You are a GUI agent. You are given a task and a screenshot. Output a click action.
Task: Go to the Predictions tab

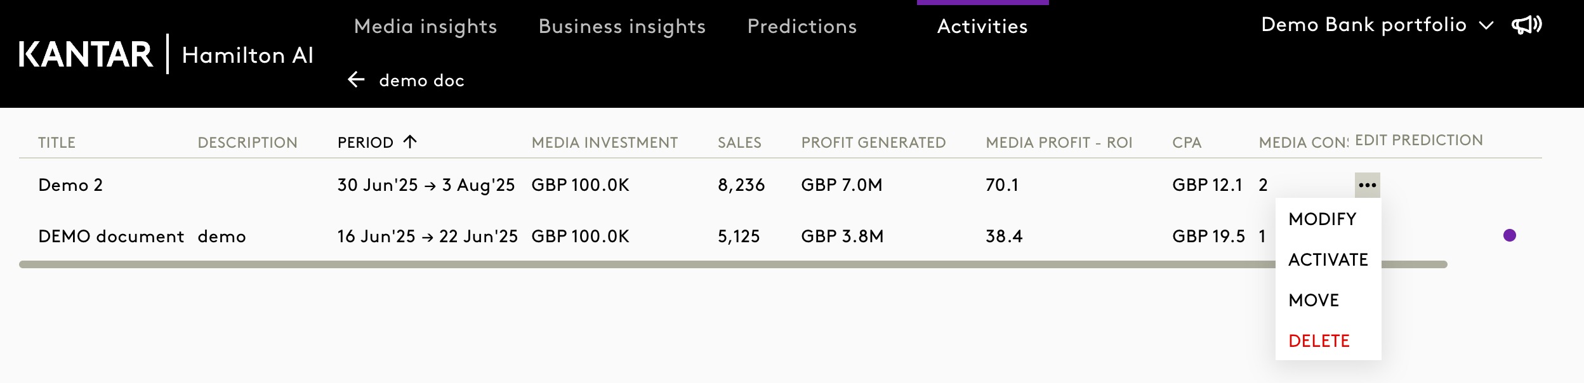tap(802, 27)
